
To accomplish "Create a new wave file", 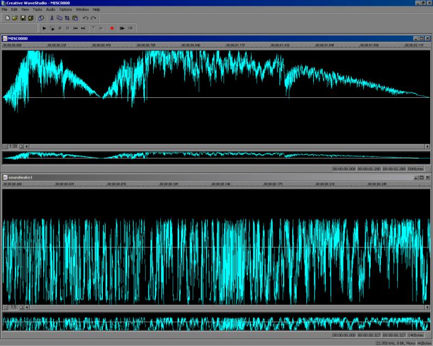I will [x=8, y=18].
